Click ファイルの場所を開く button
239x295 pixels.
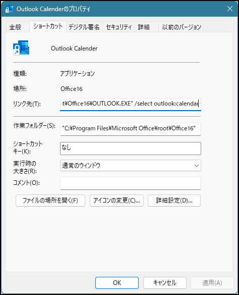coord(50,201)
